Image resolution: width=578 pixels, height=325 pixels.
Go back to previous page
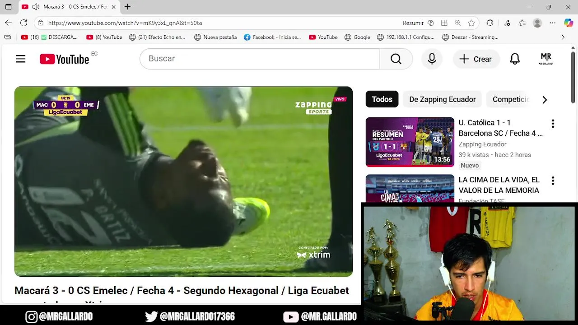pyautogui.click(x=8, y=23)
